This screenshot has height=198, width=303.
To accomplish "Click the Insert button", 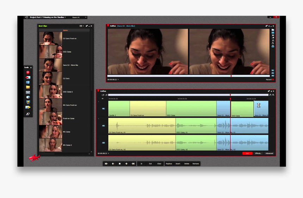I will pyautogui.click(x=178, y=163).
